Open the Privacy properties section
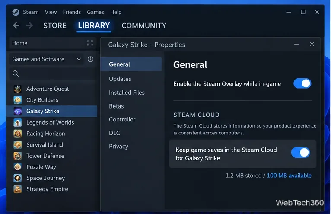The width and height of the screenshot is (331, 214). click(x=119, y=147)
